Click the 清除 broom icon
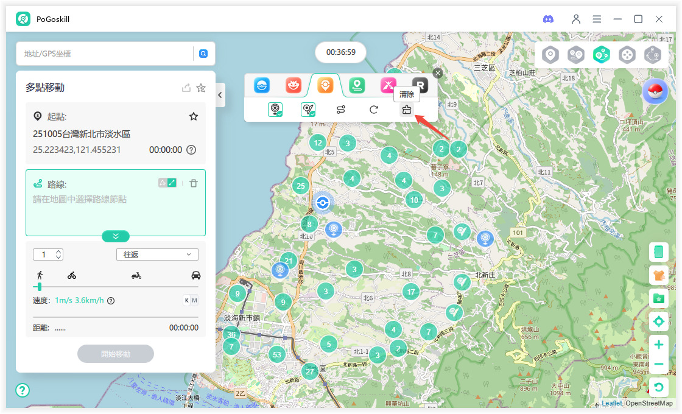 point(407,110)
